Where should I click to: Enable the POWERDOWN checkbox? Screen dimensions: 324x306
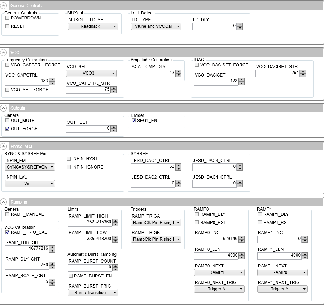click(x=8, y=18)
